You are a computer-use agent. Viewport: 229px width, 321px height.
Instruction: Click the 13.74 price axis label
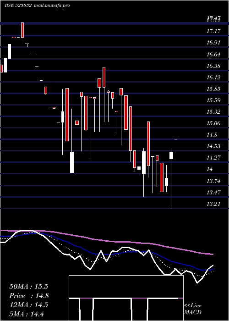pos(214,181)
